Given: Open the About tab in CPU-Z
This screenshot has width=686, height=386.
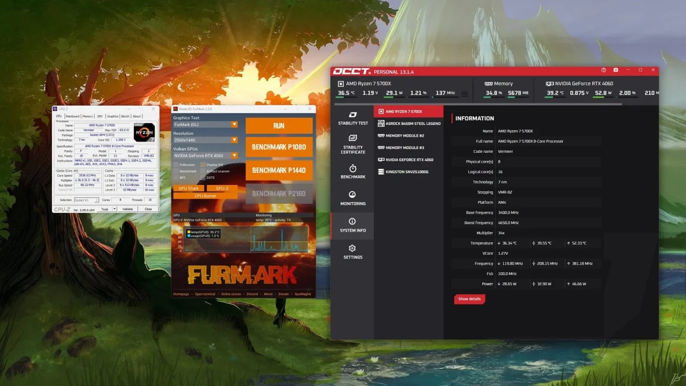Looking at the screenshot, I should coord(137,116).
